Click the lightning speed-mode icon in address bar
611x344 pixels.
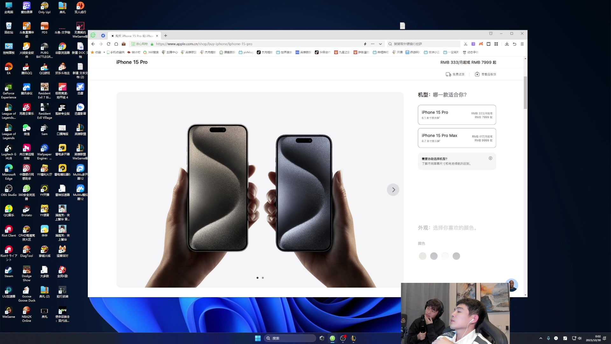point(365,44)
